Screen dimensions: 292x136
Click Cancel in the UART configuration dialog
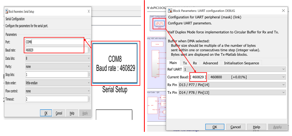click(x=235, y=127)
